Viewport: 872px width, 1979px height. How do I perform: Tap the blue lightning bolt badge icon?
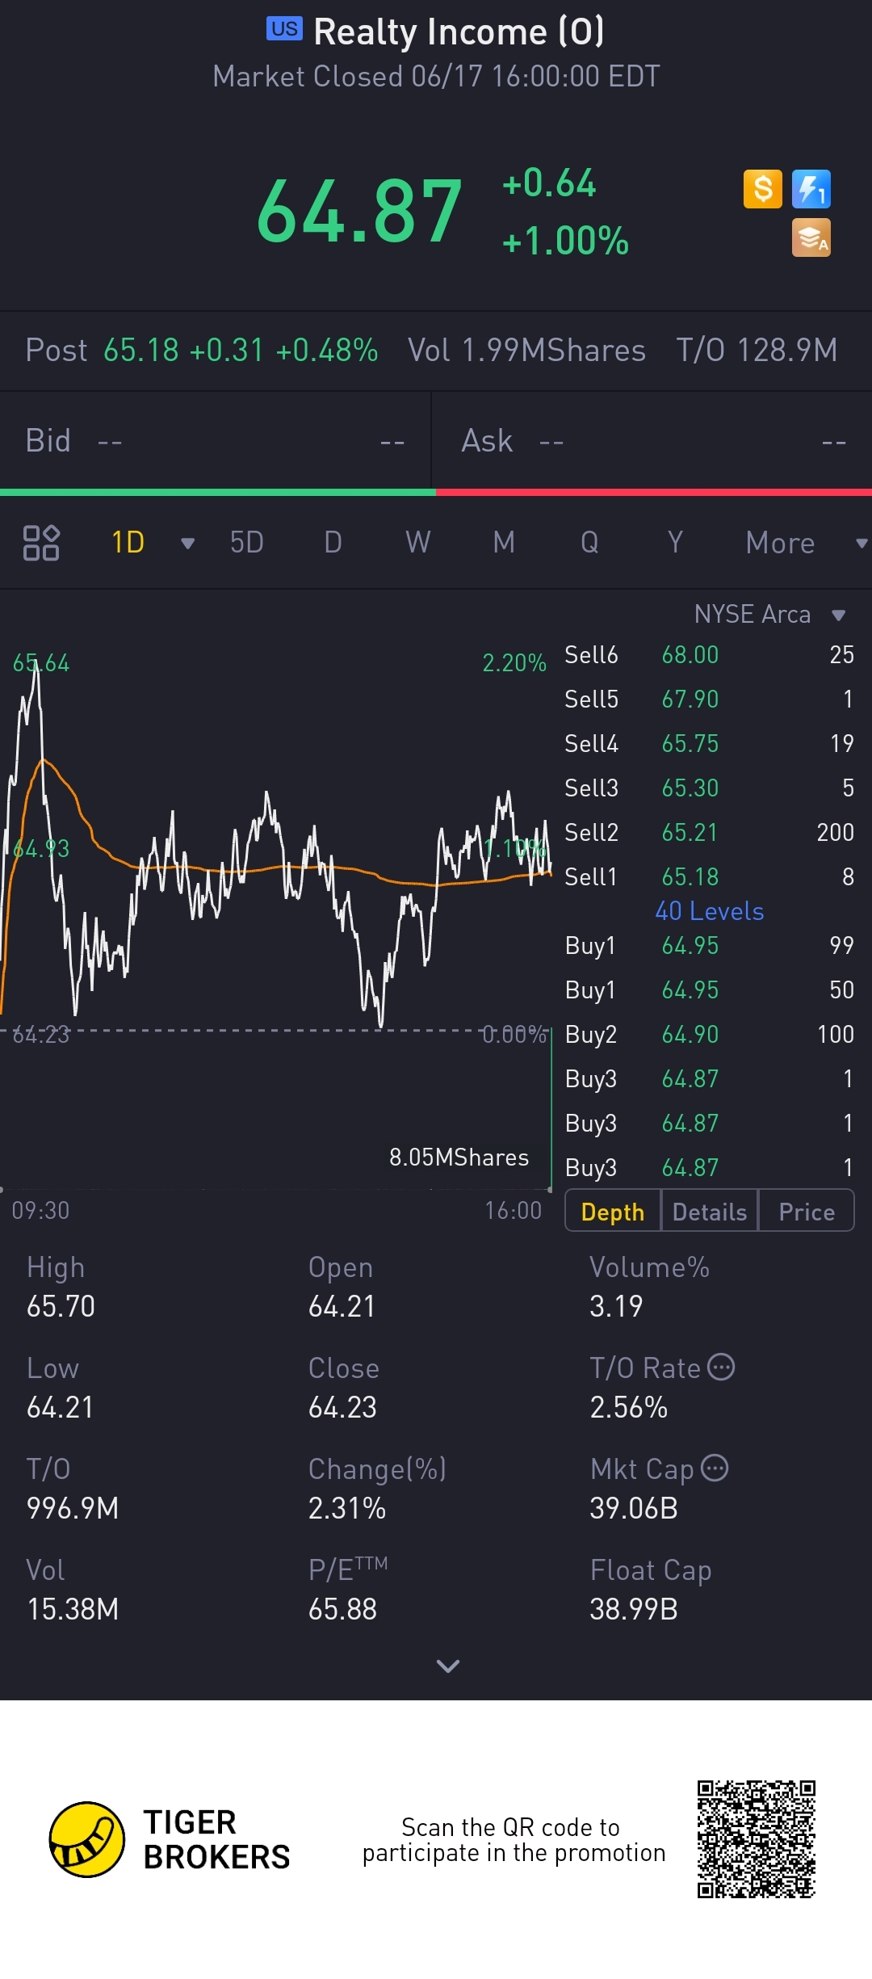click(x=811, y=189)
